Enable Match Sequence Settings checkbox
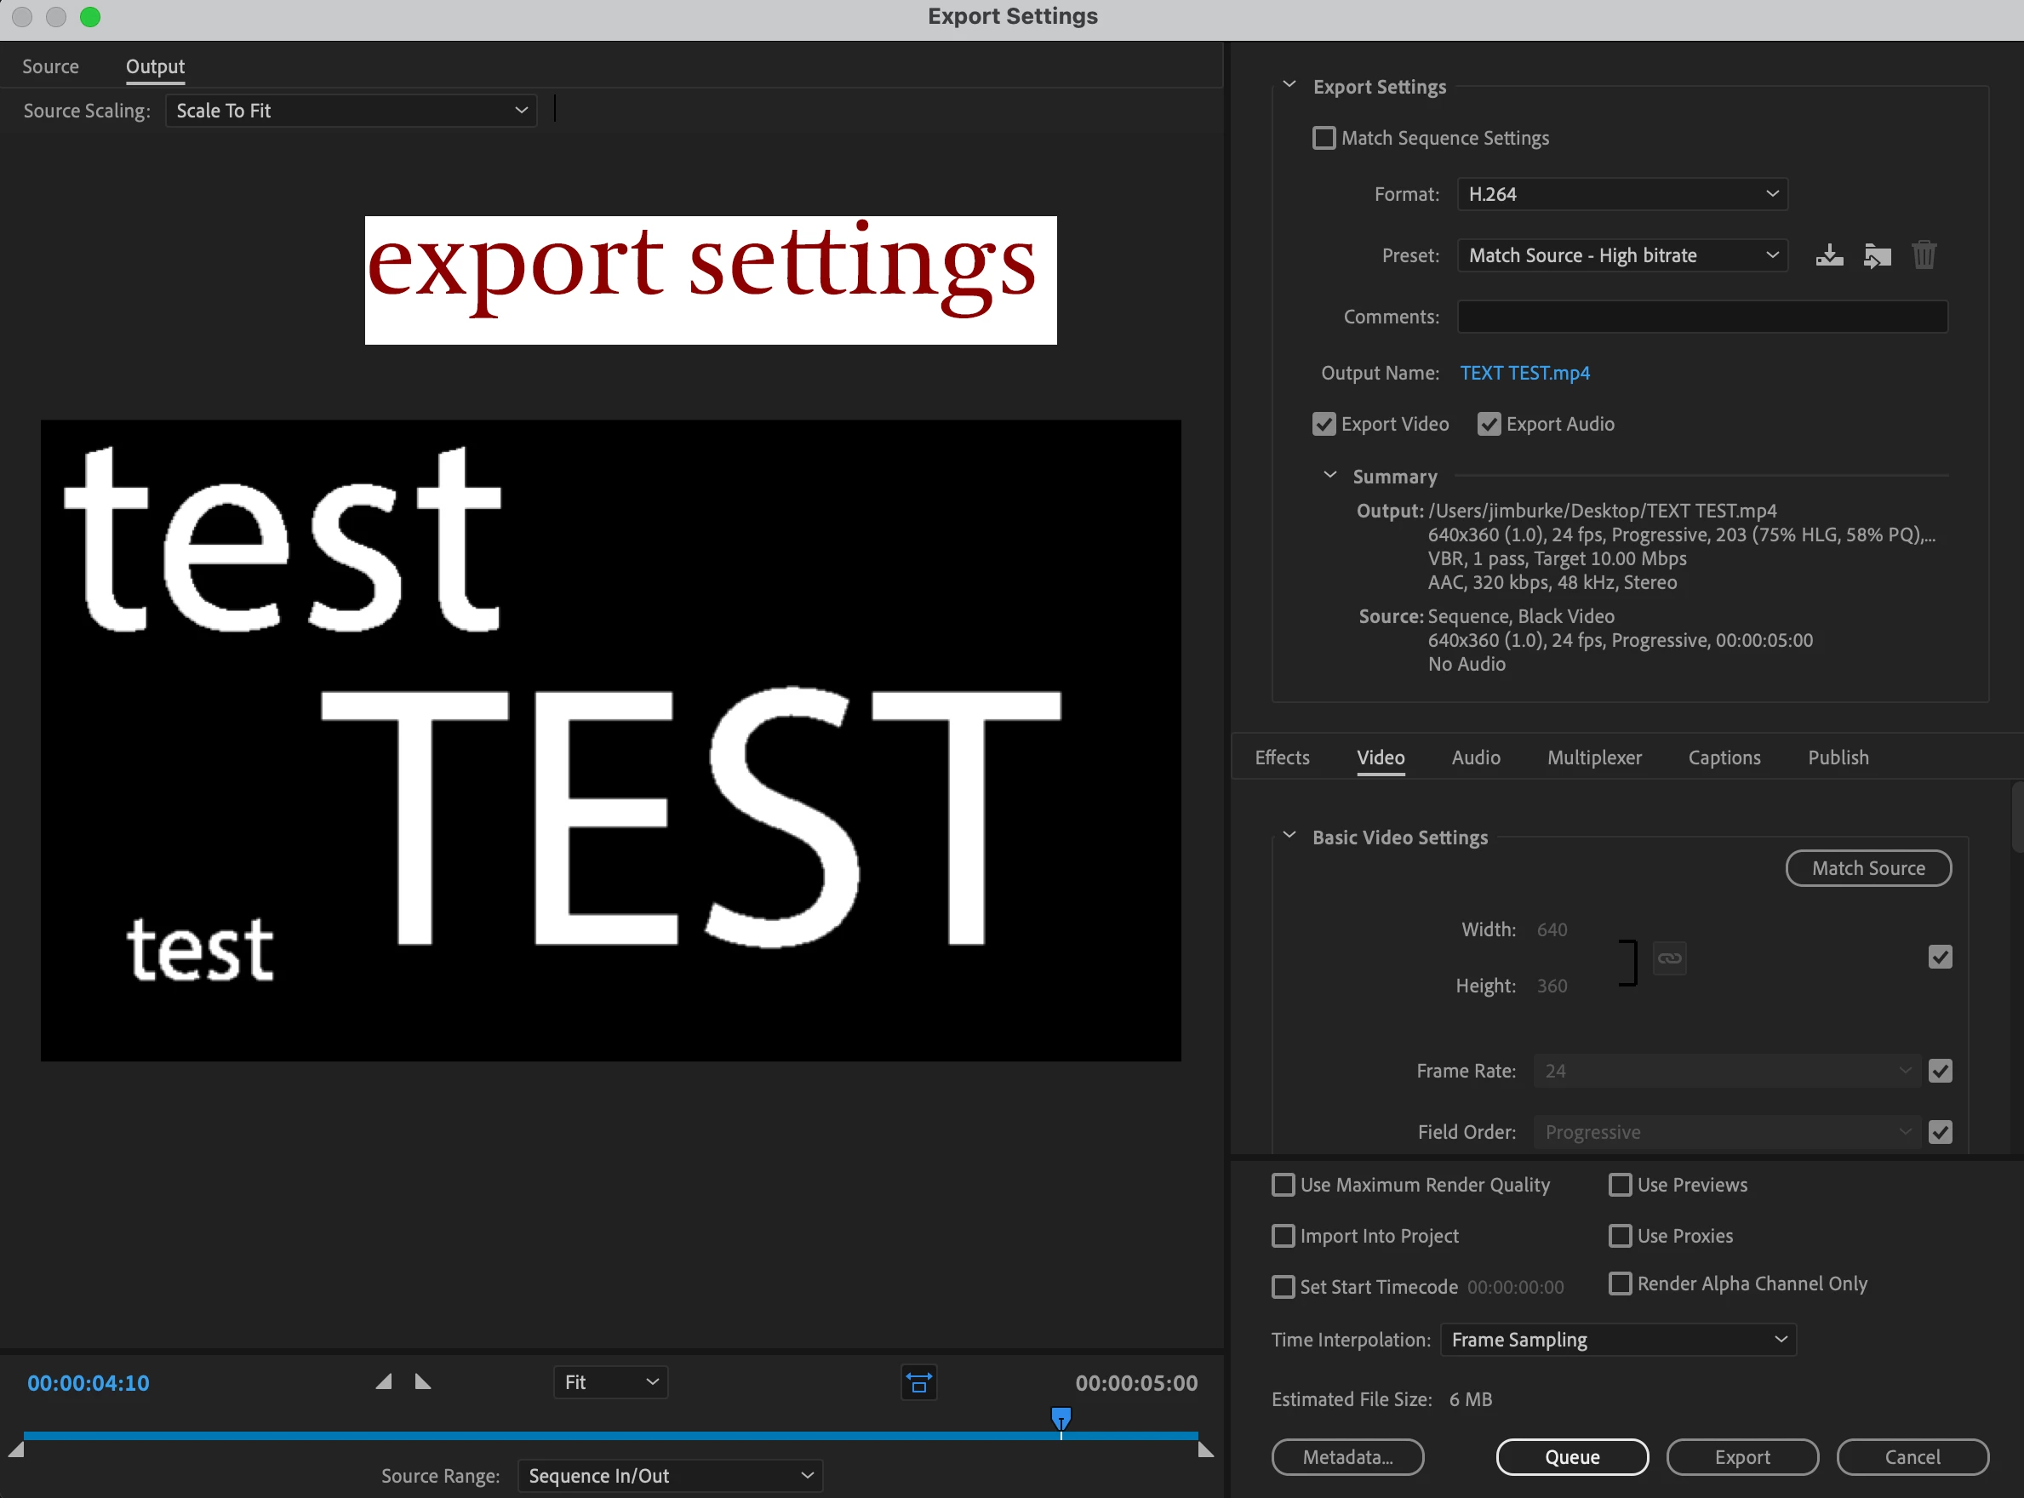The width and height of the screenshot is (2024, 1498). pyautogui.click(x=1324, y=138)
